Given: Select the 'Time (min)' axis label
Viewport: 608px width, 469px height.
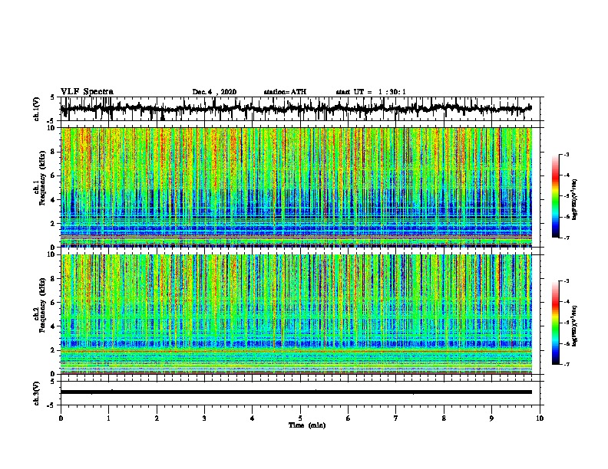Looking at the screenshot, I should [307, 425].
